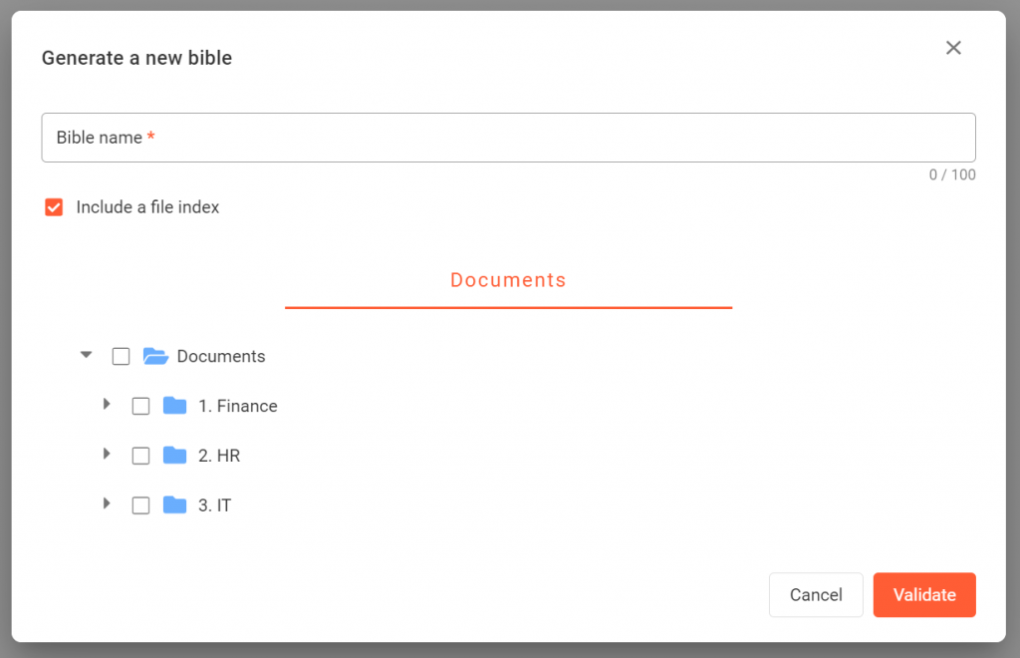Cancel the bible generation
Viewport: 1020px width, 658px height.
(x=816, y=595)
